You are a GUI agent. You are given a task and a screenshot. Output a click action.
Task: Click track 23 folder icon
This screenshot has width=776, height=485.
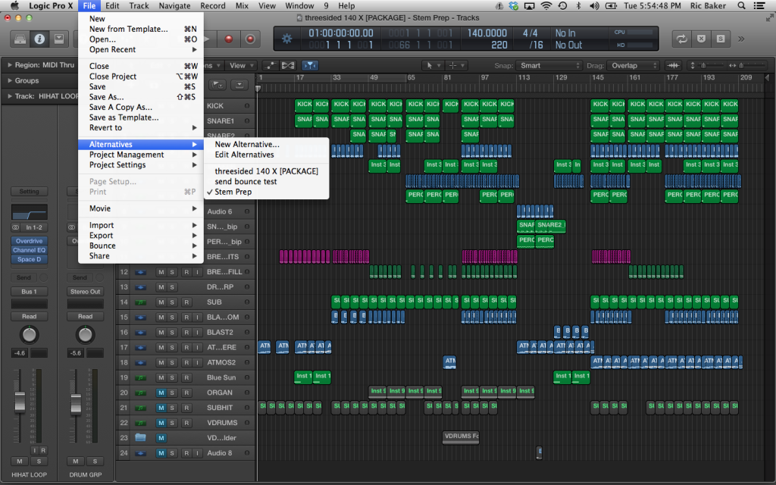(x=140, y=437)
